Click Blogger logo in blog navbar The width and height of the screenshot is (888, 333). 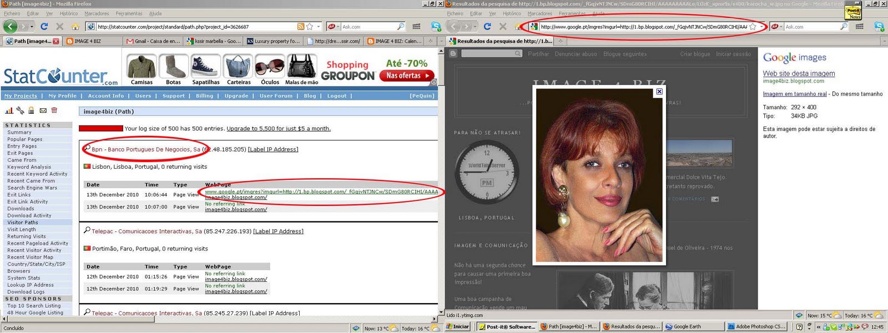tap(453, 53)
